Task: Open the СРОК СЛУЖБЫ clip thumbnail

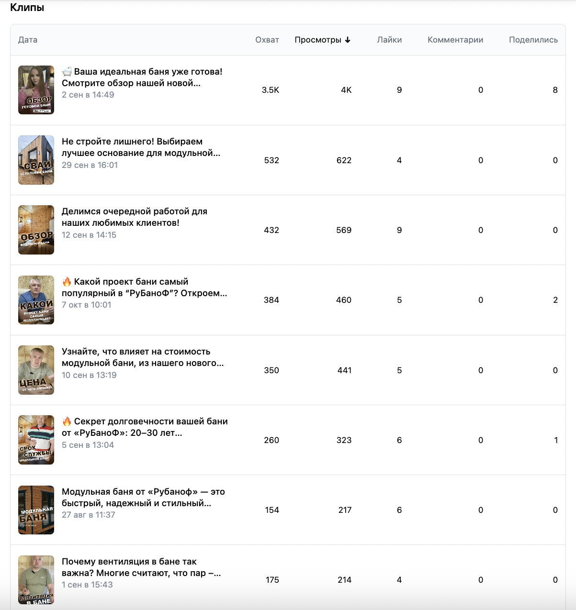Action: pos(36,440)
